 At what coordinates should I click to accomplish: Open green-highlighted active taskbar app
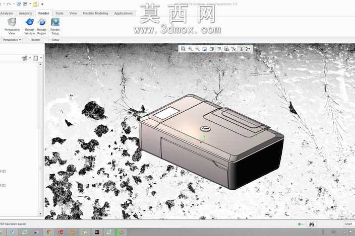[121, 232]
